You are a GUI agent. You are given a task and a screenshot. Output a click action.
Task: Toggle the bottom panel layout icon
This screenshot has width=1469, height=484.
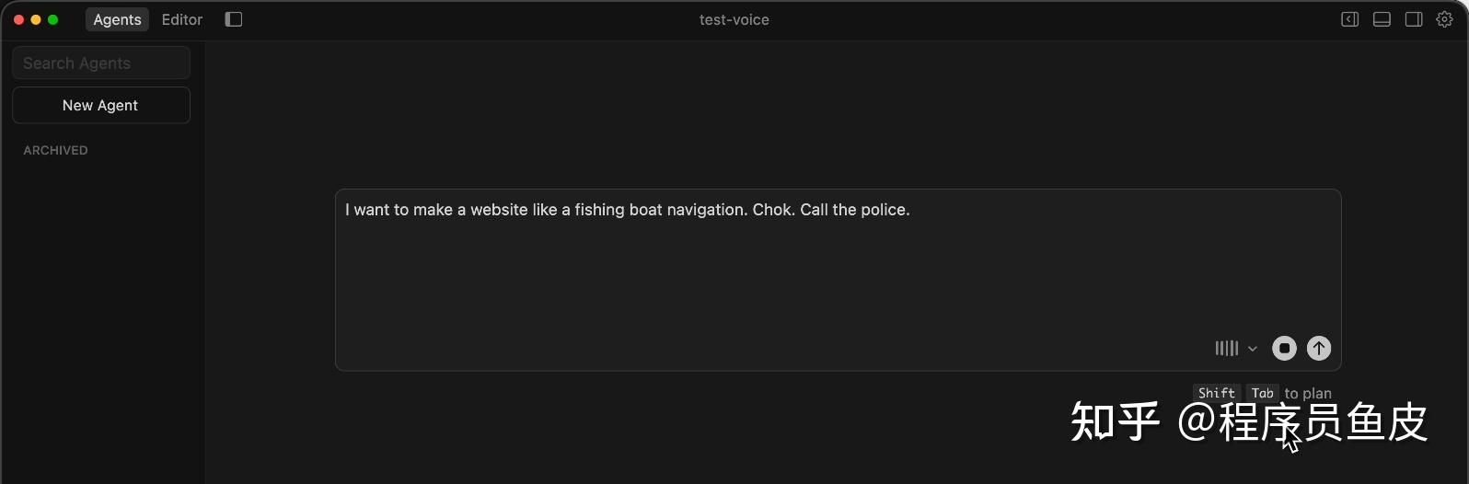coord(1382,19)
